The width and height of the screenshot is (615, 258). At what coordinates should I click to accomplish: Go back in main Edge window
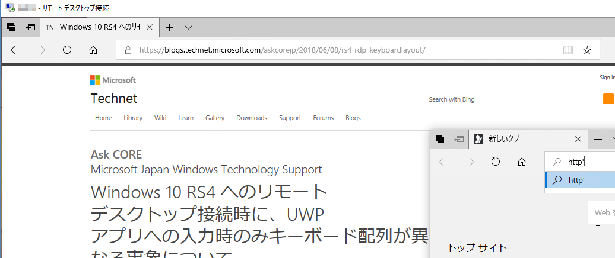click(x=15, y=50)
